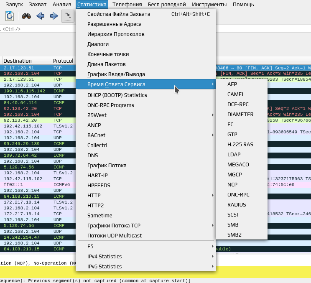Expand the 29West submenu

coord(146,115)
